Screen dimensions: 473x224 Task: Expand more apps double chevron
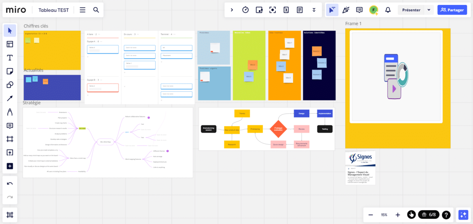(x=314, y=10)
